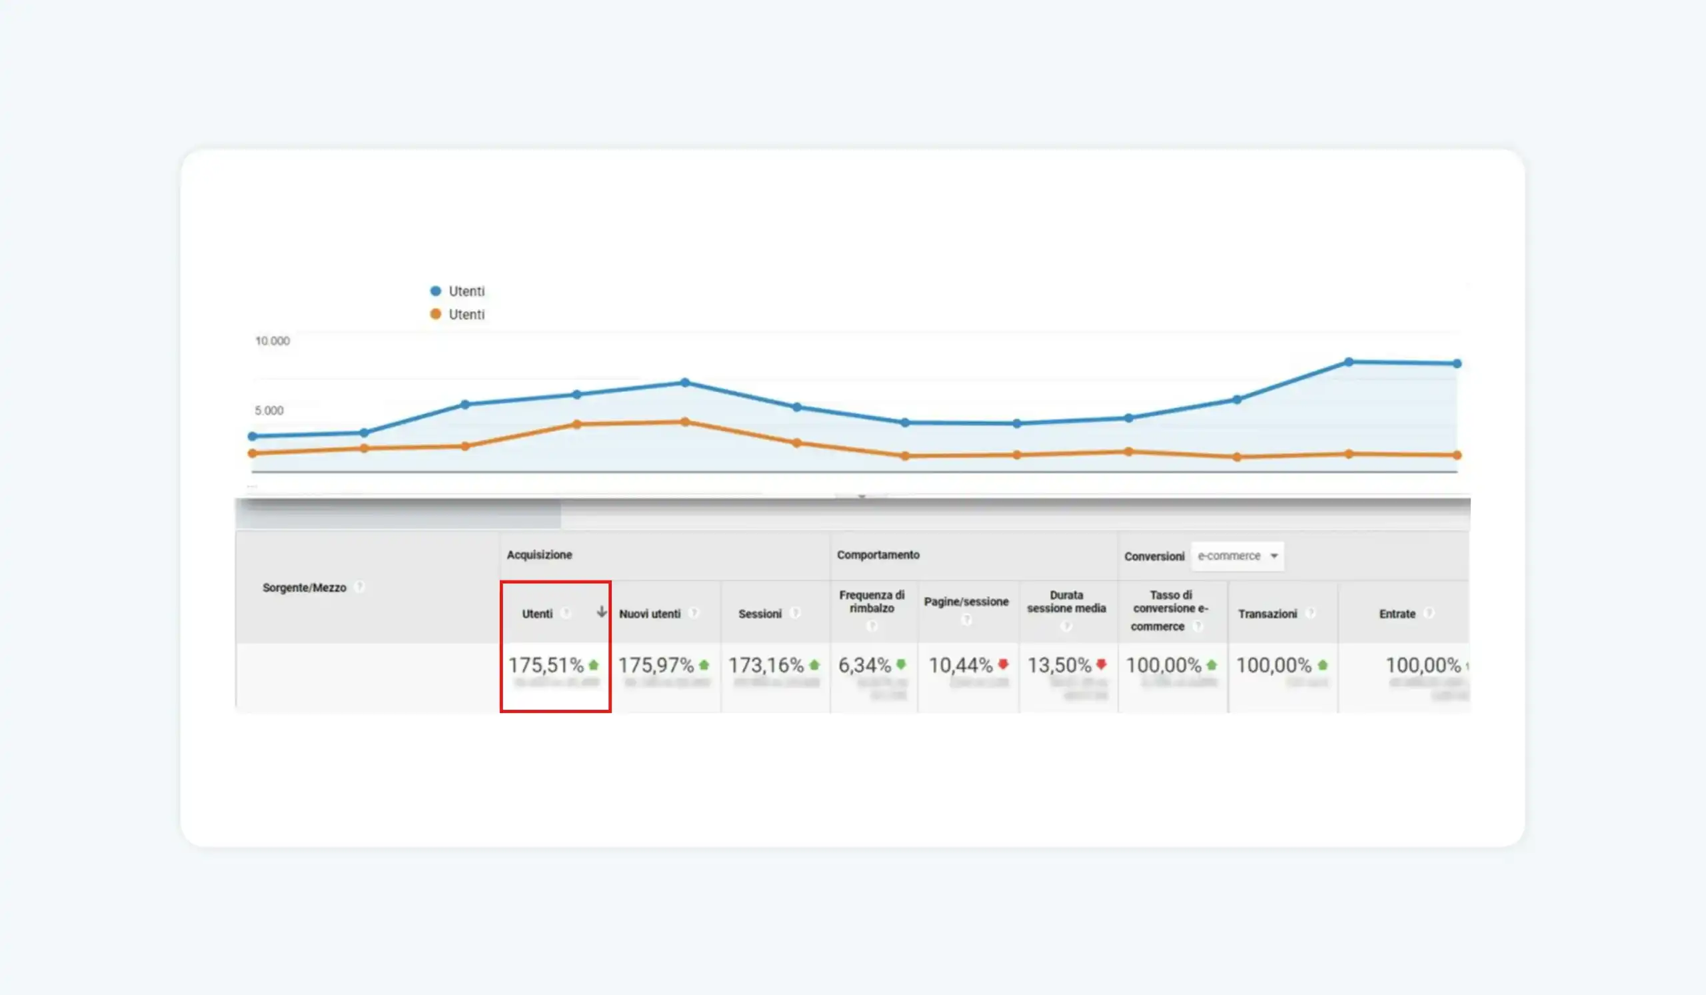Click the sort arrow in the Utenti column

601,612
